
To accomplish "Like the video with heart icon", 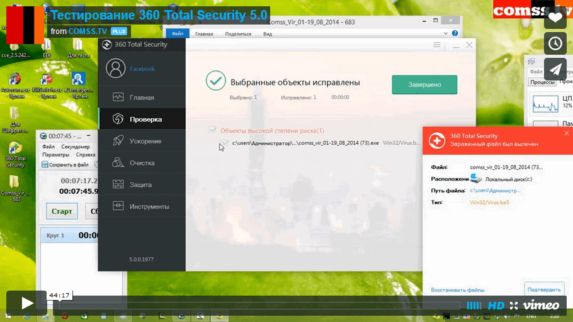I will (555, 18).
